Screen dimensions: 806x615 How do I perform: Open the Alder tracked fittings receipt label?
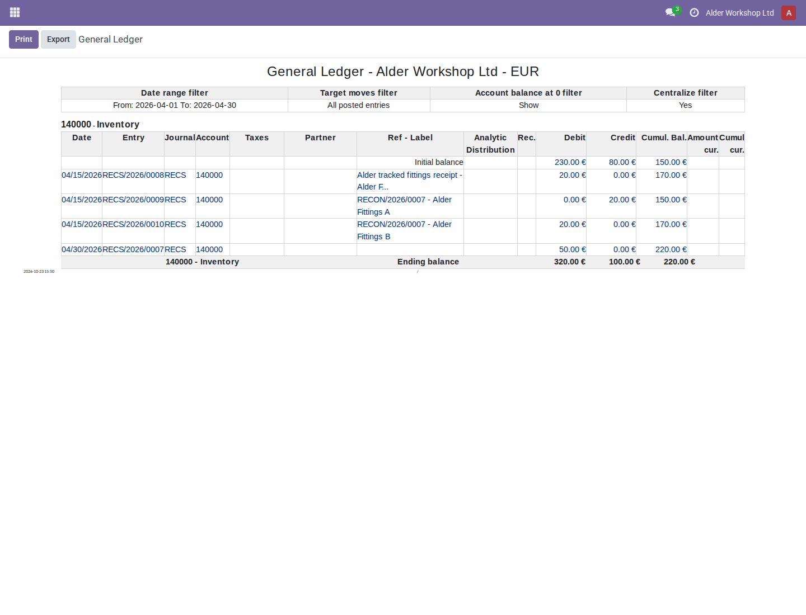coord(410,181)
